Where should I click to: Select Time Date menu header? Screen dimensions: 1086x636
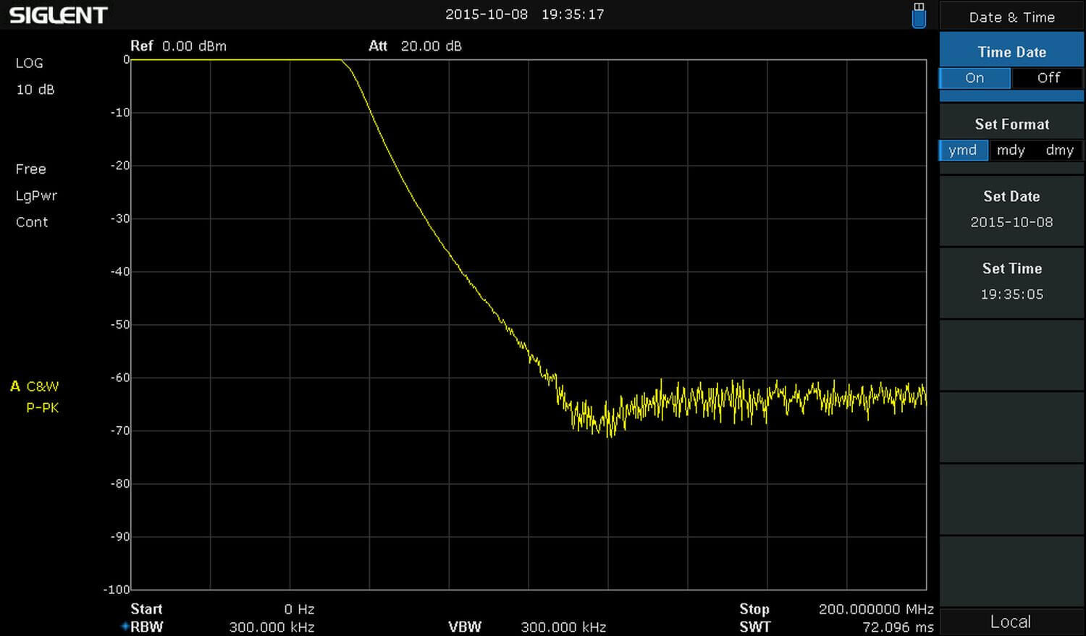point(1011,52)
